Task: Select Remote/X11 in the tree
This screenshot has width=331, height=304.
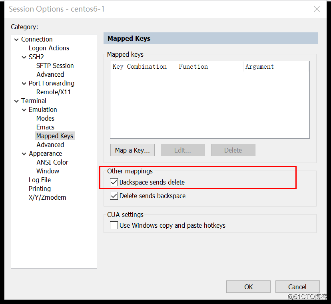Action: point(54,92)
